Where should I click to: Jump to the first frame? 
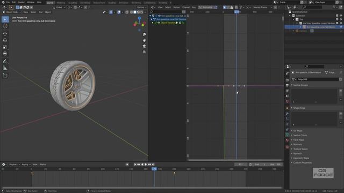135,165
